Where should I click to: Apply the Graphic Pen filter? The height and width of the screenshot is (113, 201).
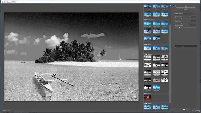pyautogui.click(x=165, y=65)
